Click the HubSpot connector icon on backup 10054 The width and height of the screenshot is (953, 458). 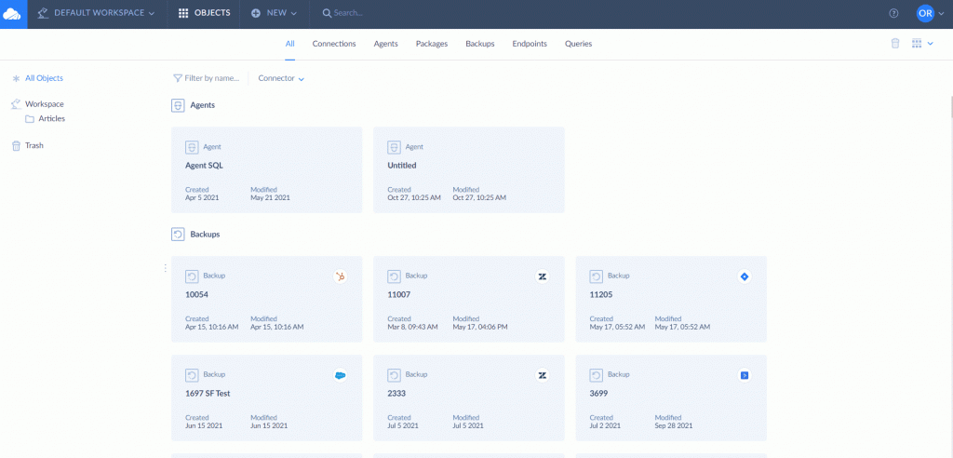[x=341, y=276]
